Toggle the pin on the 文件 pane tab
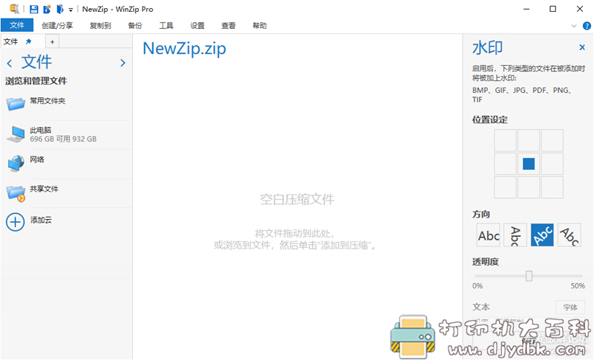The height and width of the screenshot is (360, 594). pyautogui.click(x=28, y=42)
